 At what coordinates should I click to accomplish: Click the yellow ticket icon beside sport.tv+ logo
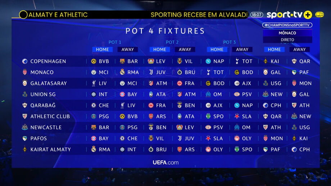click(x=319, y=15)
